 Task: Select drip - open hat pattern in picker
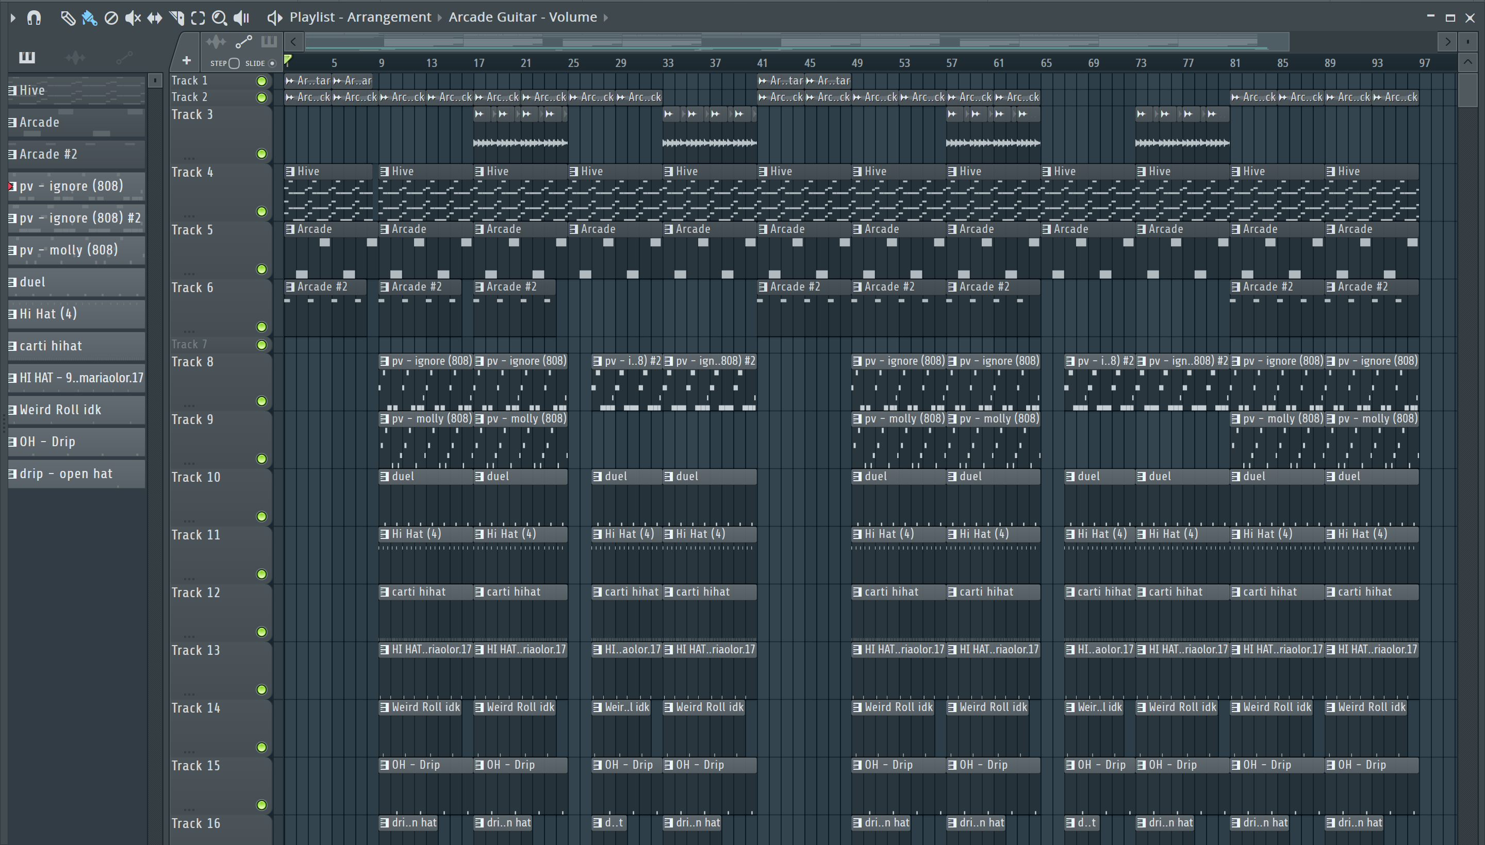tap(77, 474)
